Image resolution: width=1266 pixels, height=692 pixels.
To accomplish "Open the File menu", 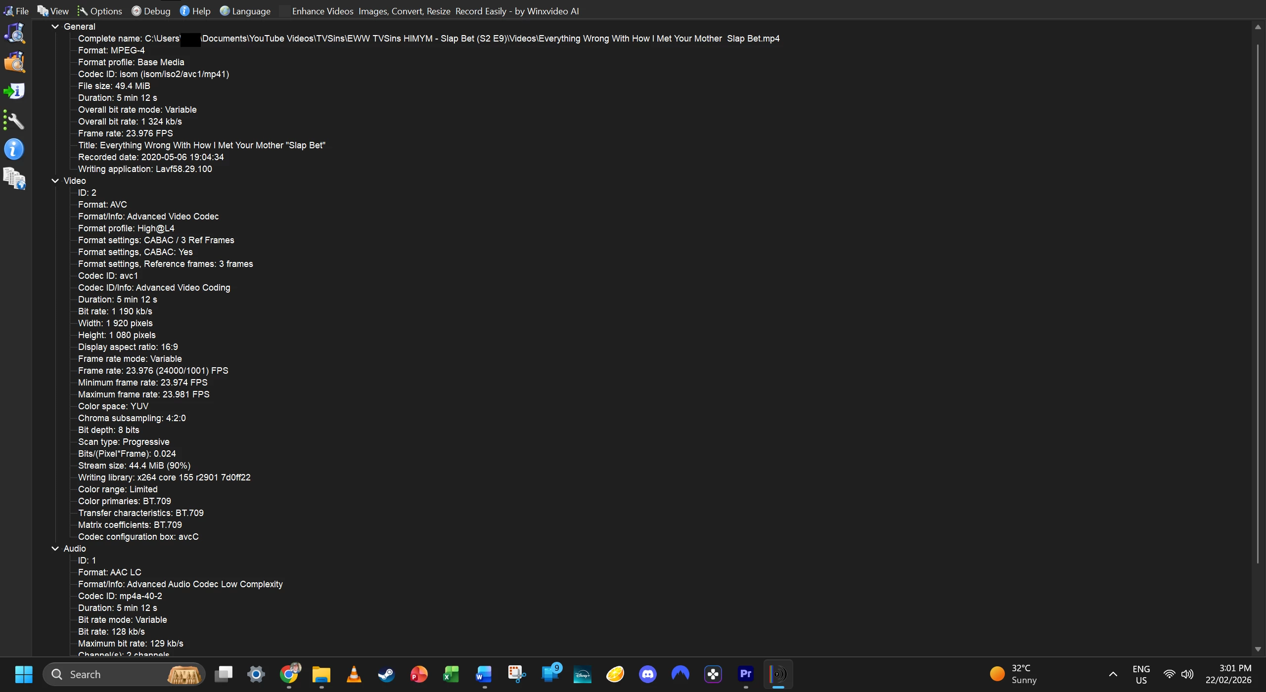I will click(16, 11).
